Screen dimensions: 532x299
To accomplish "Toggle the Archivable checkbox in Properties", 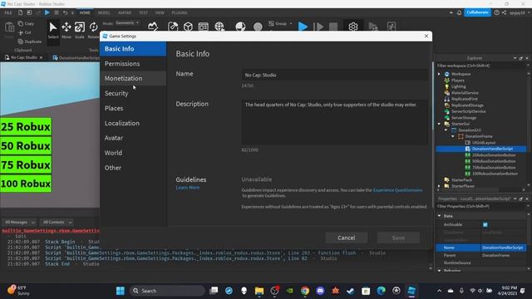I will click(x=485, y=224).
